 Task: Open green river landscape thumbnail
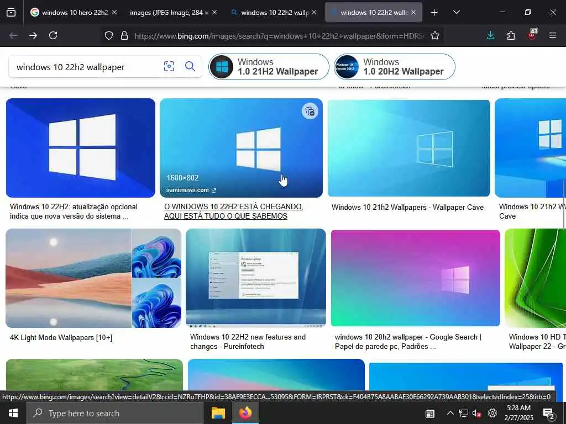click(x=95, y=375)
